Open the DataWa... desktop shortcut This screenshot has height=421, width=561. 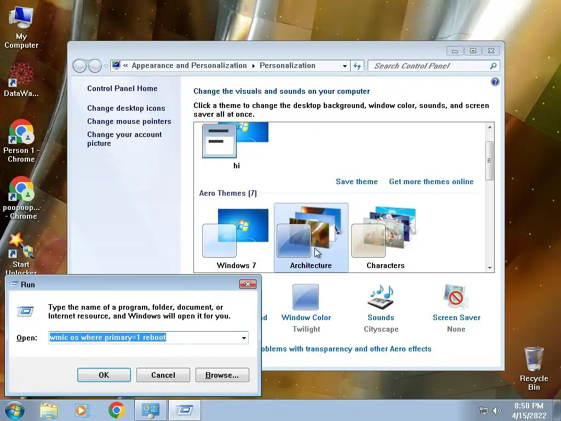(21, 79)
